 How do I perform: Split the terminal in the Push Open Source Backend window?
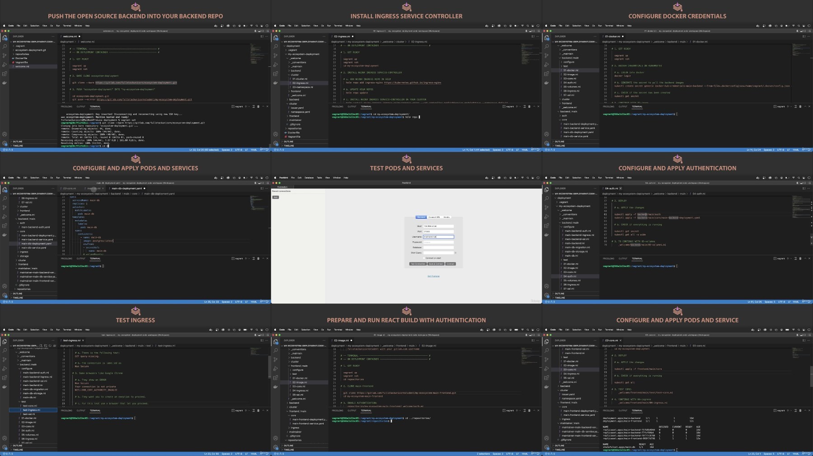pyautogui.click(x=253, y=106)
